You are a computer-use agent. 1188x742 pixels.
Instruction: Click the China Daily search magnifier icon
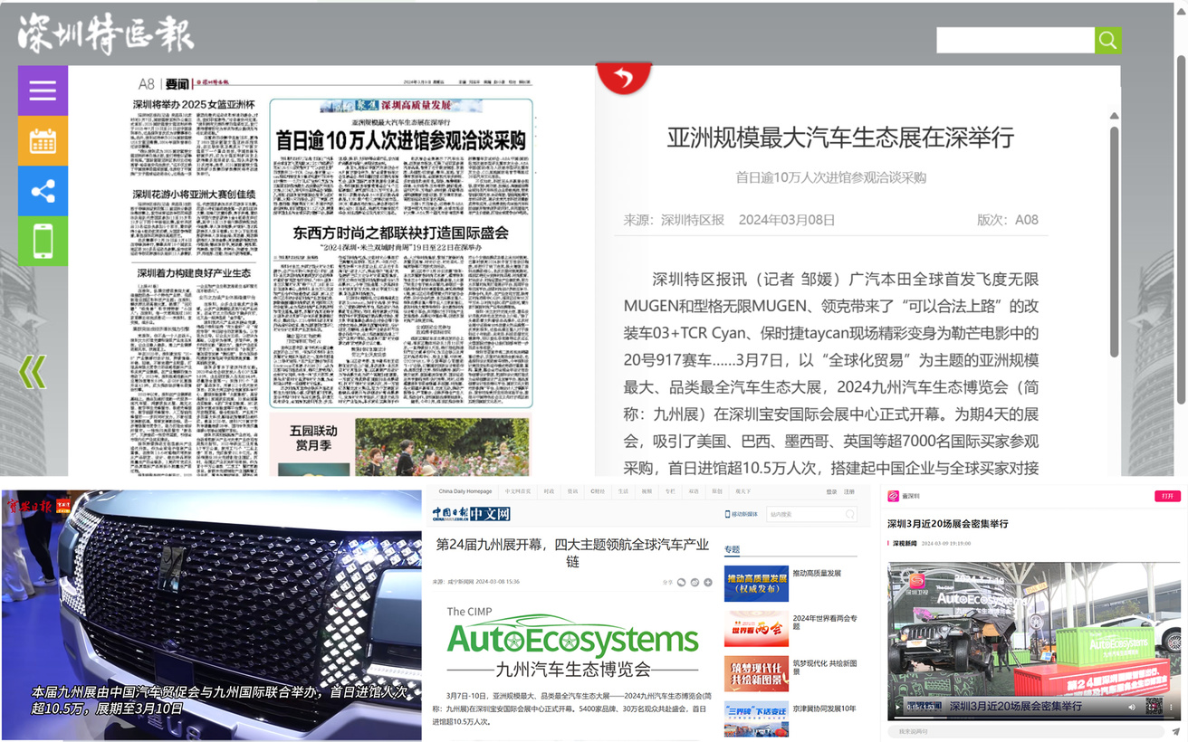coord(849,514)
